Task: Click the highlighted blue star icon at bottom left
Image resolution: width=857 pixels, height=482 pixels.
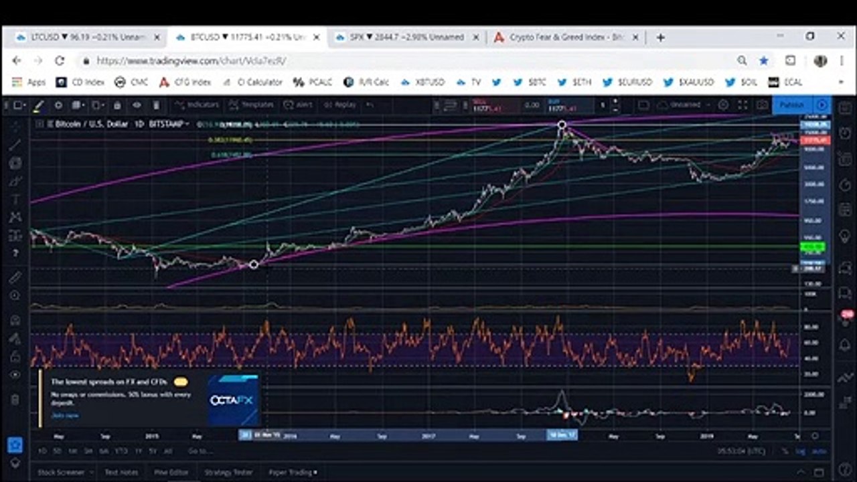Action: (15, 445)
